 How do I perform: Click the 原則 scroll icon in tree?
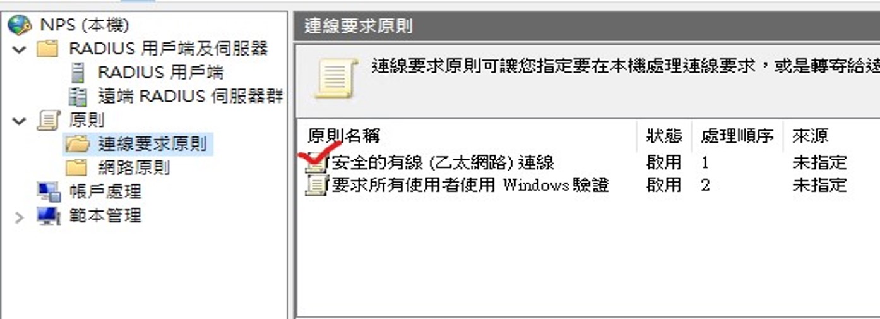(x=48, y=120)
